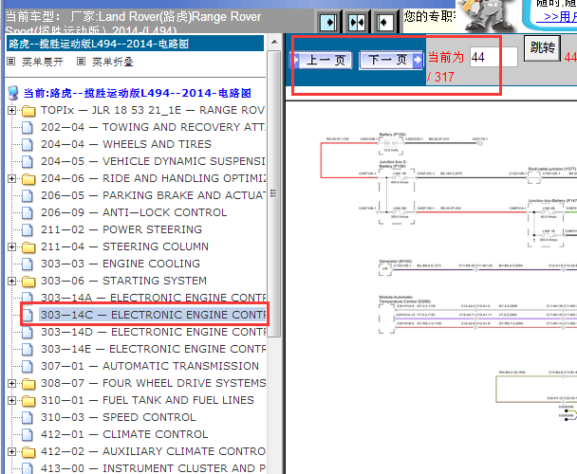Click the 308-07 folder icon
The width and height of the screenshot is (577, 474).
click(28, 384)
